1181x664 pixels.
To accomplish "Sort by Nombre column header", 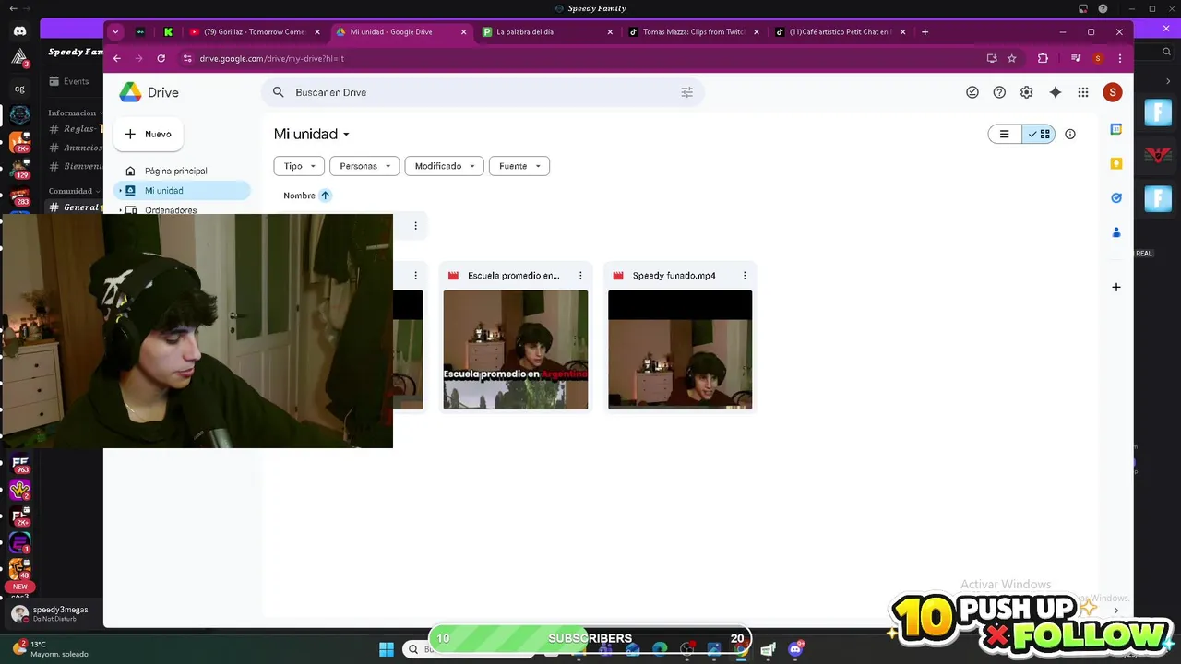I will pyautogui.click(x=299, y=196).
